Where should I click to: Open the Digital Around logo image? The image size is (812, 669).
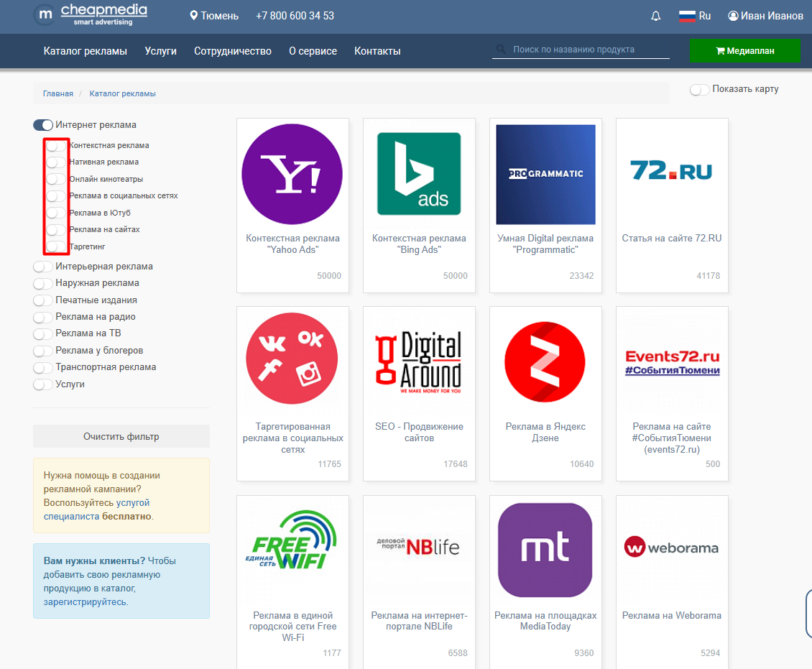pos(418,362)
